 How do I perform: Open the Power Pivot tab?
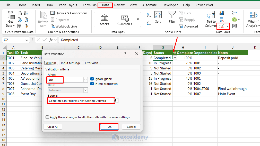[x=204, y=5]
